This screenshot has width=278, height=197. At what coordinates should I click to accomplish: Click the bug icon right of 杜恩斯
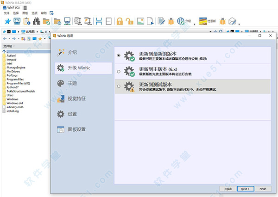pos(222,21)
